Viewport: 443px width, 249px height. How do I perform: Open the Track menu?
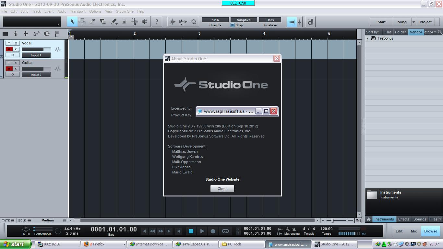(x=36, y=11)
